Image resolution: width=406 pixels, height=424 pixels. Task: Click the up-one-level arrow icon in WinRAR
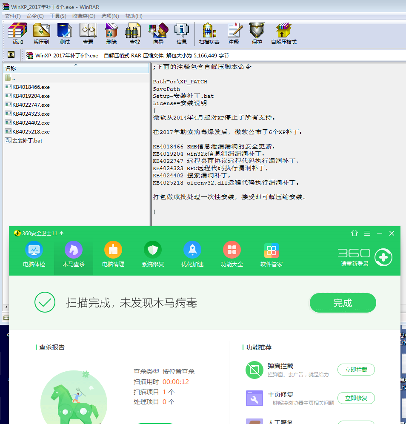pos(11,54)
